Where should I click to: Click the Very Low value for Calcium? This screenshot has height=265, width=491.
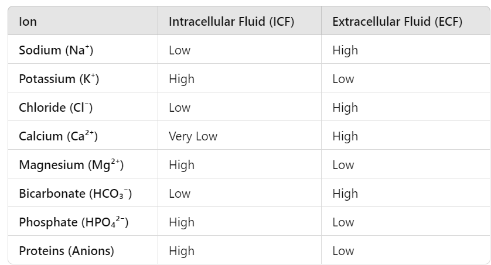(x=193, y=136)
